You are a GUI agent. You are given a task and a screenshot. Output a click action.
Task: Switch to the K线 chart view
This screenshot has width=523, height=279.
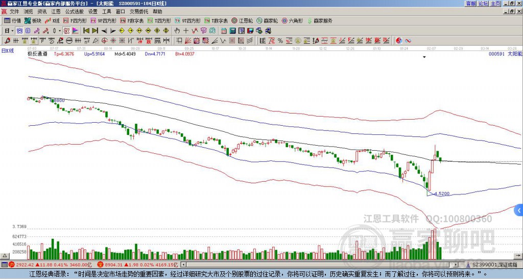pos(53,20)
